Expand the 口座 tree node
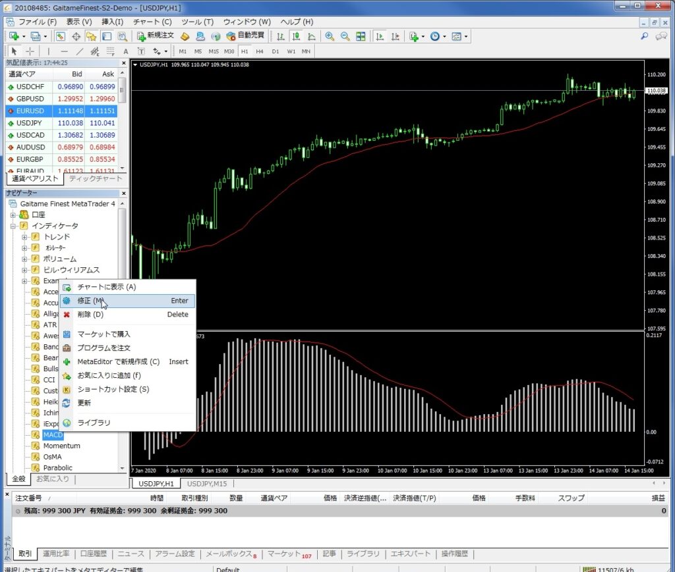Image resolution: width=675 pixels, height=572 pixels. 13,215
